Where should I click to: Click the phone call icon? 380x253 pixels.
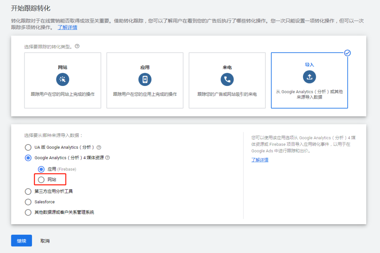click(227, 79)
